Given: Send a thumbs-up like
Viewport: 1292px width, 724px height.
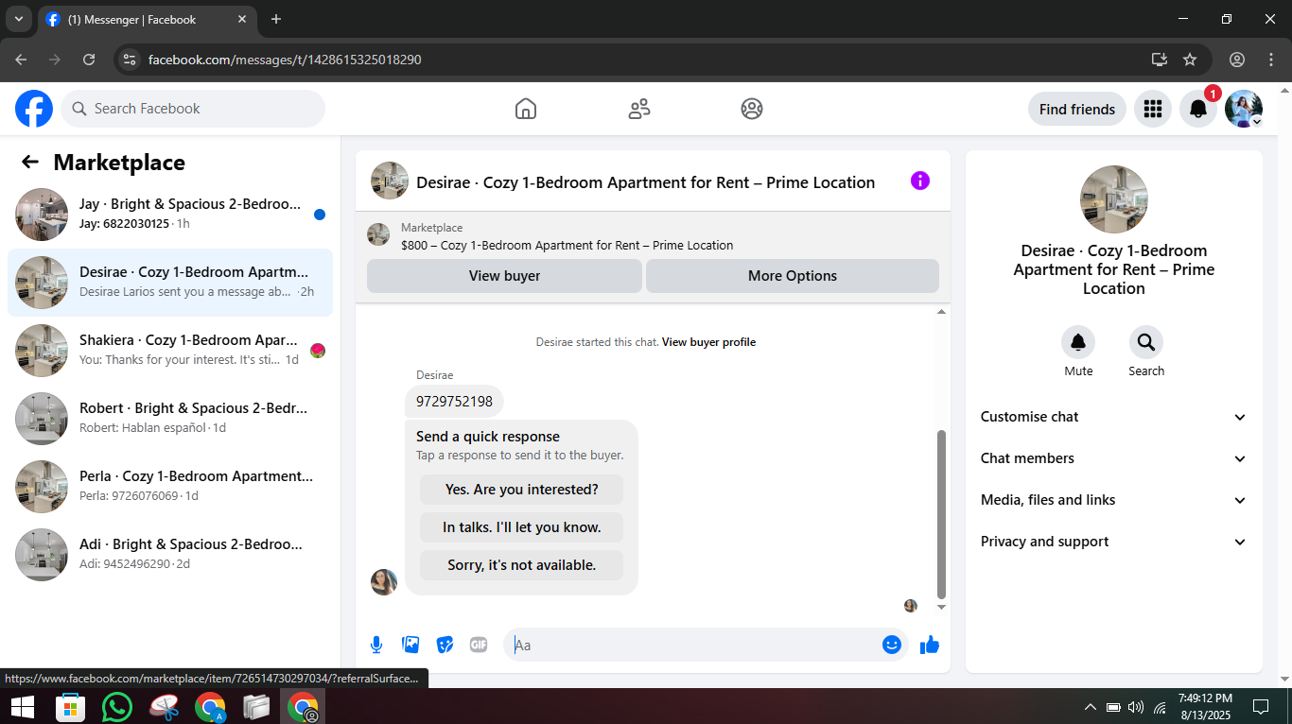Looking at the screenshot, I should pos(930,645).
